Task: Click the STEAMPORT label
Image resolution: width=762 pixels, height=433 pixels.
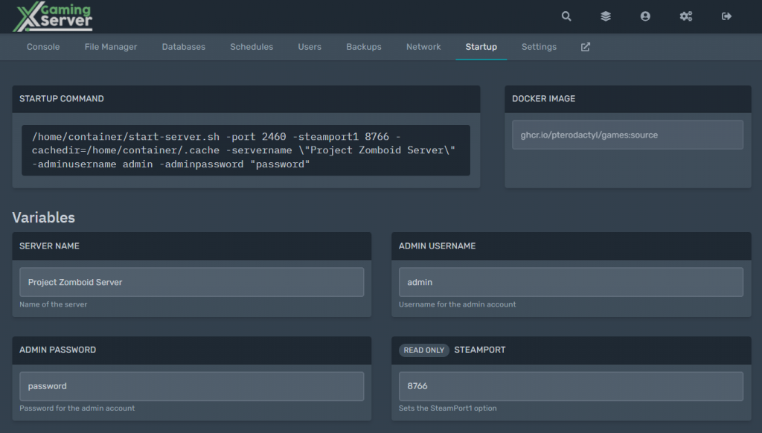Action: pos(480,350)
